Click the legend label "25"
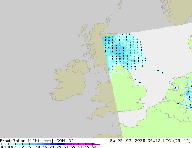192x148 pixels. (59, 147)
